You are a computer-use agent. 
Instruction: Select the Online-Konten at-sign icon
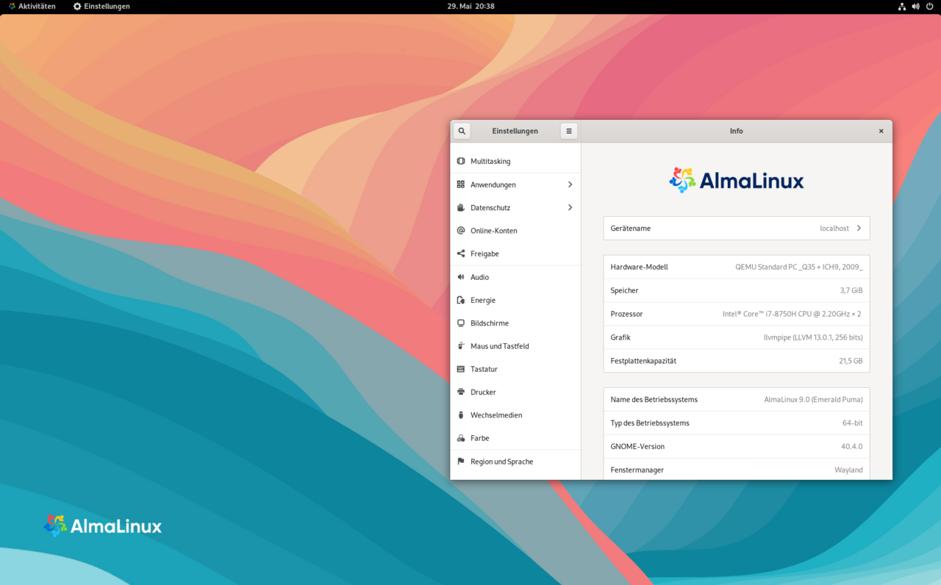point(461,230)
